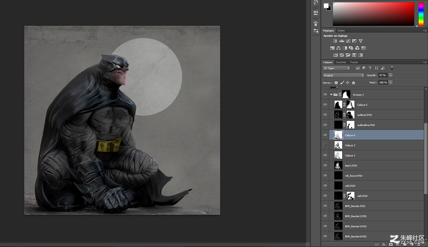The image size is (428, 247).
Task: Open the collapsed History panel icon
Action: pyautogui.click(x=316, y=2)
